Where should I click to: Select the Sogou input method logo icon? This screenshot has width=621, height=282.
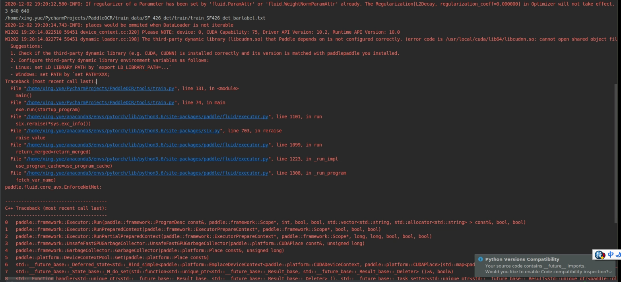pos(600,256)
